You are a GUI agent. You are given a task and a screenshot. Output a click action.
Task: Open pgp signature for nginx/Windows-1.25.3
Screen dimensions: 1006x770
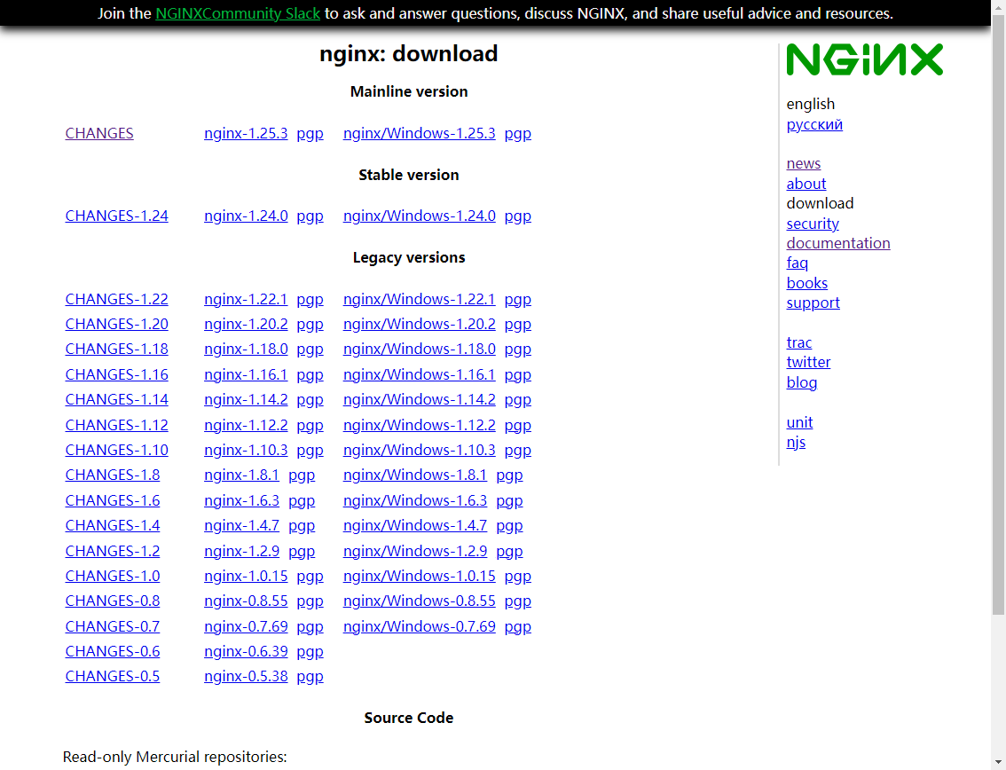click(x=518, y=133)
